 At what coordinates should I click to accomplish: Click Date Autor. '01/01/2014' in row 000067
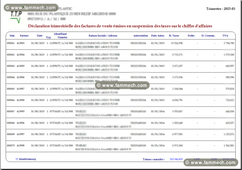click(x=158, y=111)
